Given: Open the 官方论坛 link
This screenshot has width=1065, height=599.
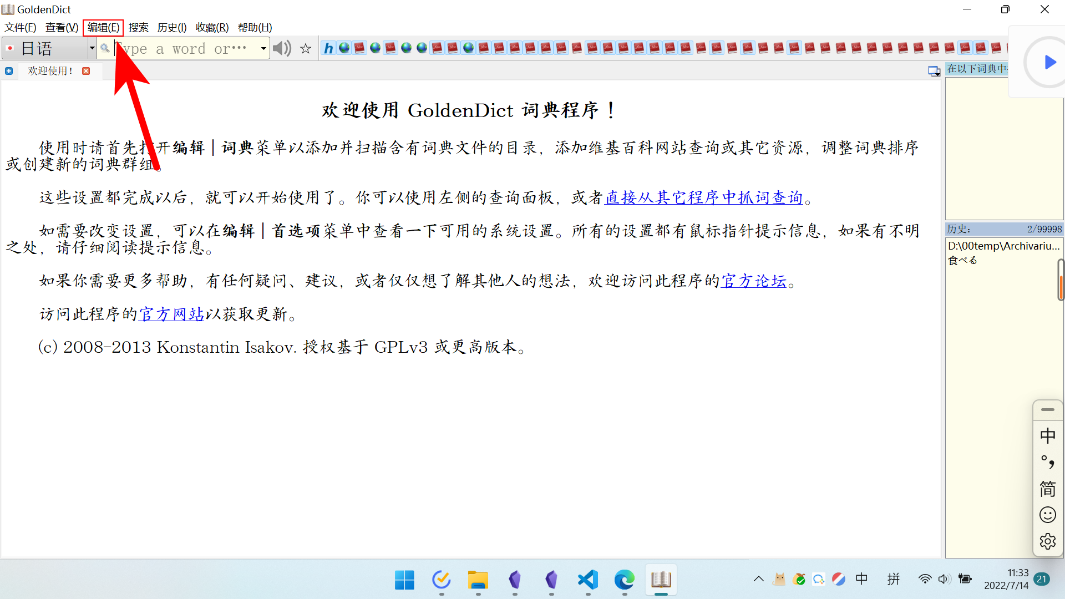Looking at the screenshot, I should (x=754, y=281).
